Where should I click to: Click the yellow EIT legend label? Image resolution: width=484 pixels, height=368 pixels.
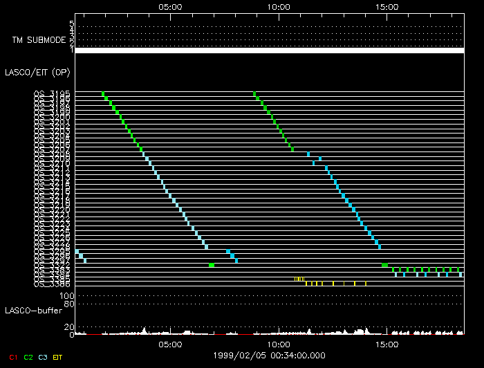tap(58, 357)
